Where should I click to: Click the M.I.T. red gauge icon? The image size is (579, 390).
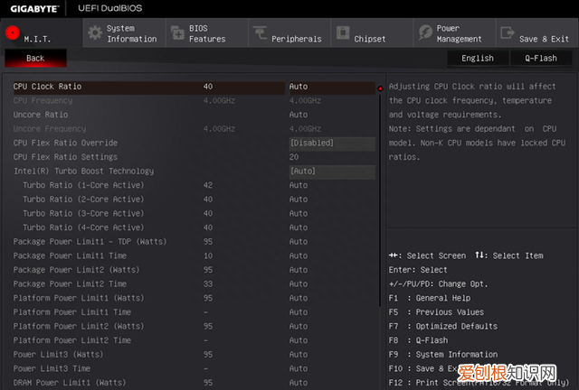(13, 32)
